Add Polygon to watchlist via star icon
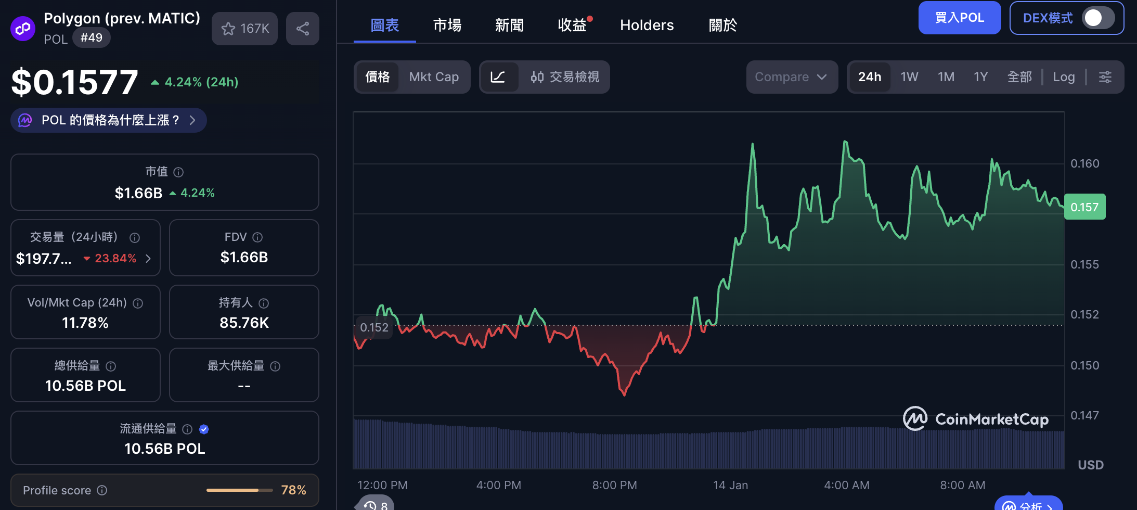The image size is (1137, 510). [229, 29]
